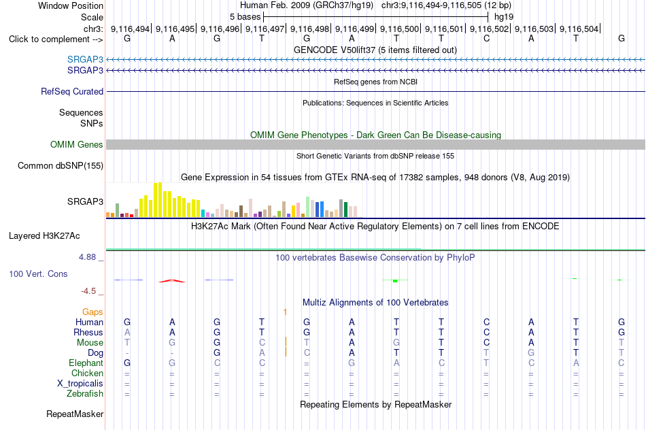Click the 'RefSeq genes from NCBI' title
This screenshot has height=430, width=646.
(x=376, y=82)
